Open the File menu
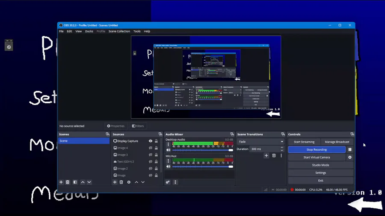 tap(61, 31)
